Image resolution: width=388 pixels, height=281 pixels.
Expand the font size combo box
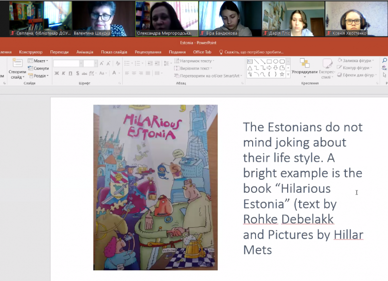[96, 64]
